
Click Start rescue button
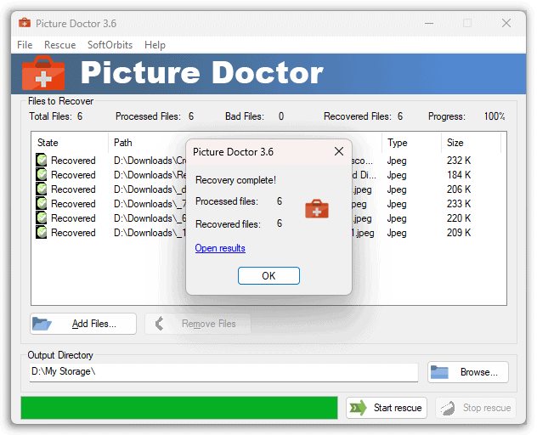[387, 408]
